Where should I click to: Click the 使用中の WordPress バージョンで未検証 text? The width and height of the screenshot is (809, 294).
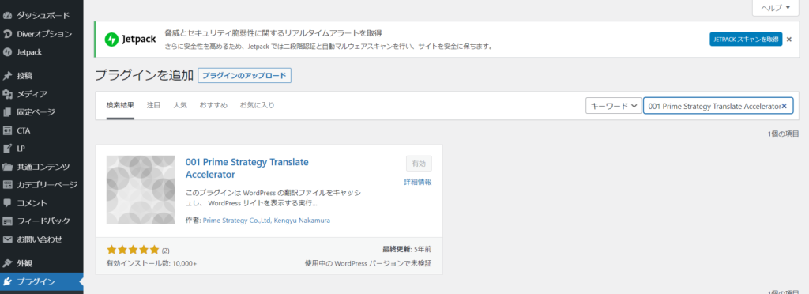point(368,263)
